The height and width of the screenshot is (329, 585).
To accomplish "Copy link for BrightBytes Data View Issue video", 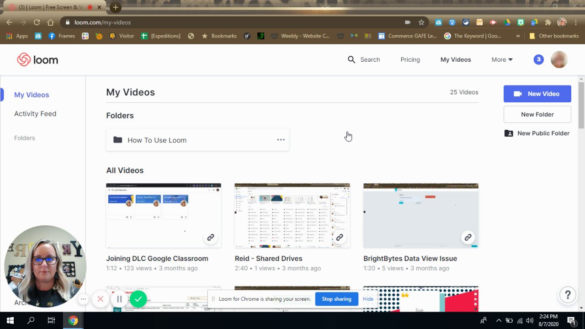I will [x=468, y=237].
